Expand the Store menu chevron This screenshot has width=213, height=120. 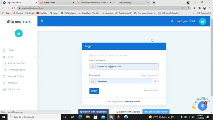click(35, 56)
